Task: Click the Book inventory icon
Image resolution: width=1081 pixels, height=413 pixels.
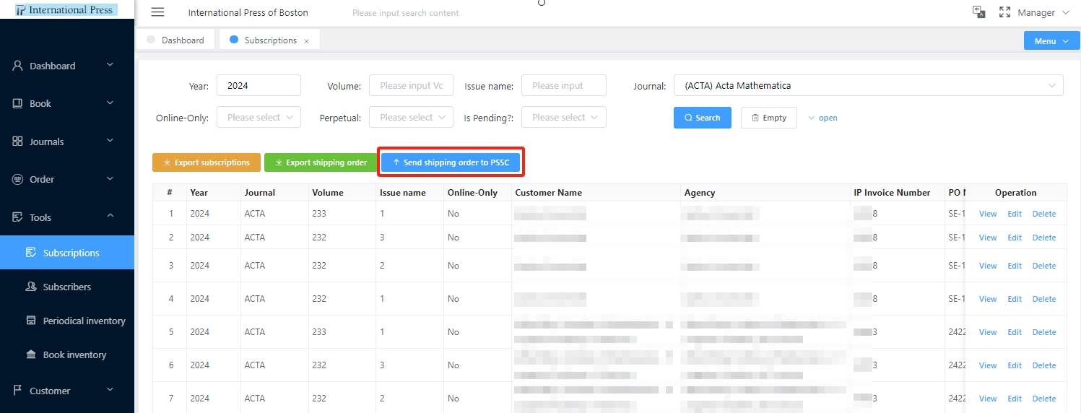Action: tap(31, 355)
